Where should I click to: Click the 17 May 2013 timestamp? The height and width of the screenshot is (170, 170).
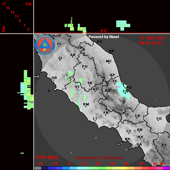(x=152, y=38)
